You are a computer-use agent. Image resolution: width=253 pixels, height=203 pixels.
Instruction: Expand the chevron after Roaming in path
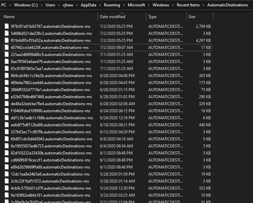point(124,5)
